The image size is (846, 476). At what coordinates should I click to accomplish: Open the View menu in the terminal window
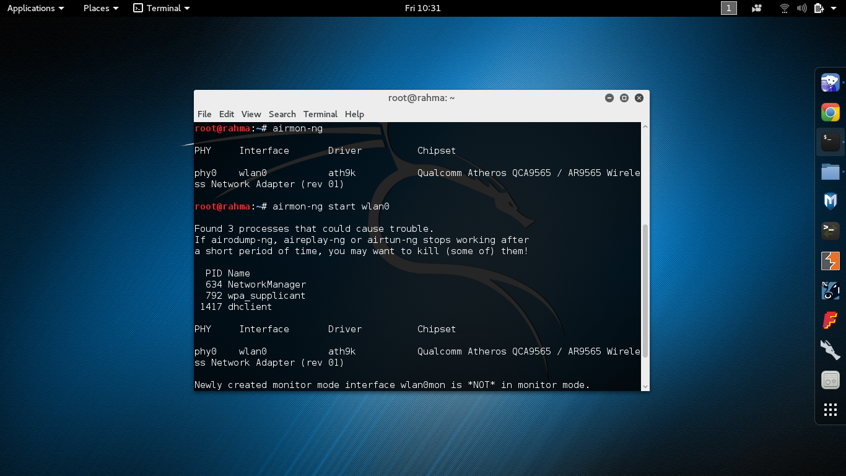251,114
